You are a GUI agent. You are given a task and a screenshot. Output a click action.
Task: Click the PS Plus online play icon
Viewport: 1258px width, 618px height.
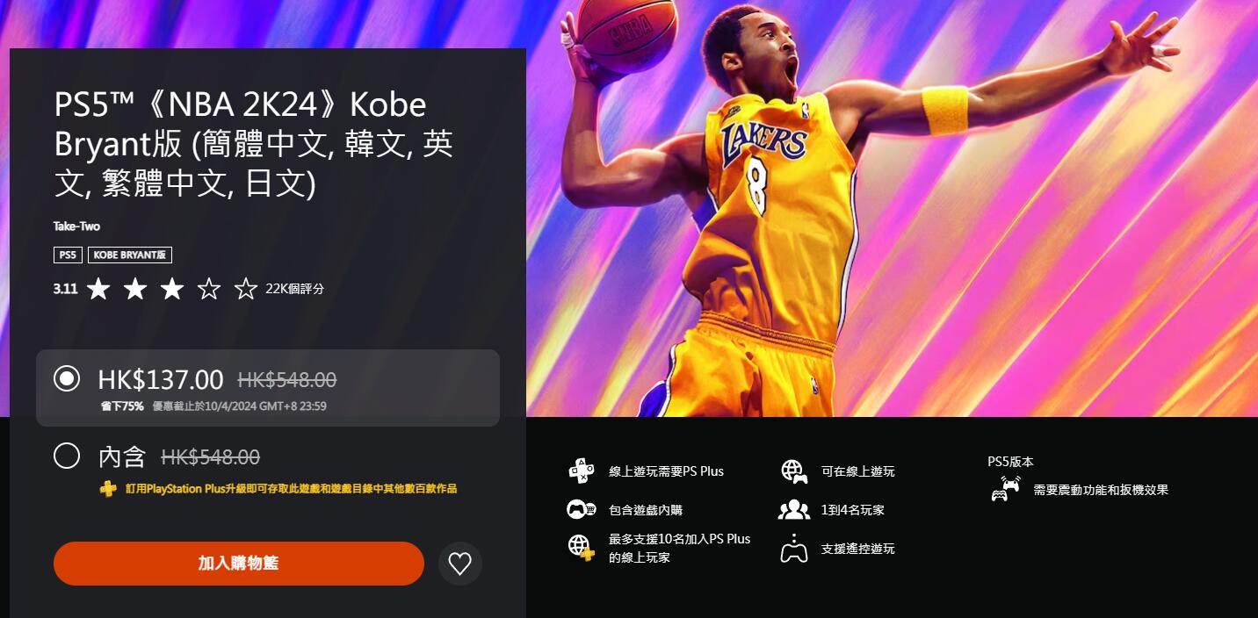pyautogui.click(x=582, y=471)
